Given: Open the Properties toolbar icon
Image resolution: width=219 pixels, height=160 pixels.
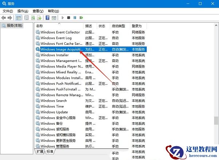Looking at the screenshot, I should pos(27,18).
